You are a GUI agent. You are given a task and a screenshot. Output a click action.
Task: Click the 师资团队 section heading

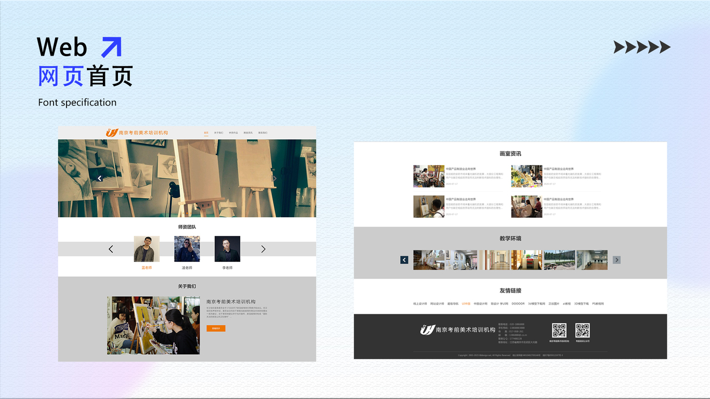coord(187,227)
